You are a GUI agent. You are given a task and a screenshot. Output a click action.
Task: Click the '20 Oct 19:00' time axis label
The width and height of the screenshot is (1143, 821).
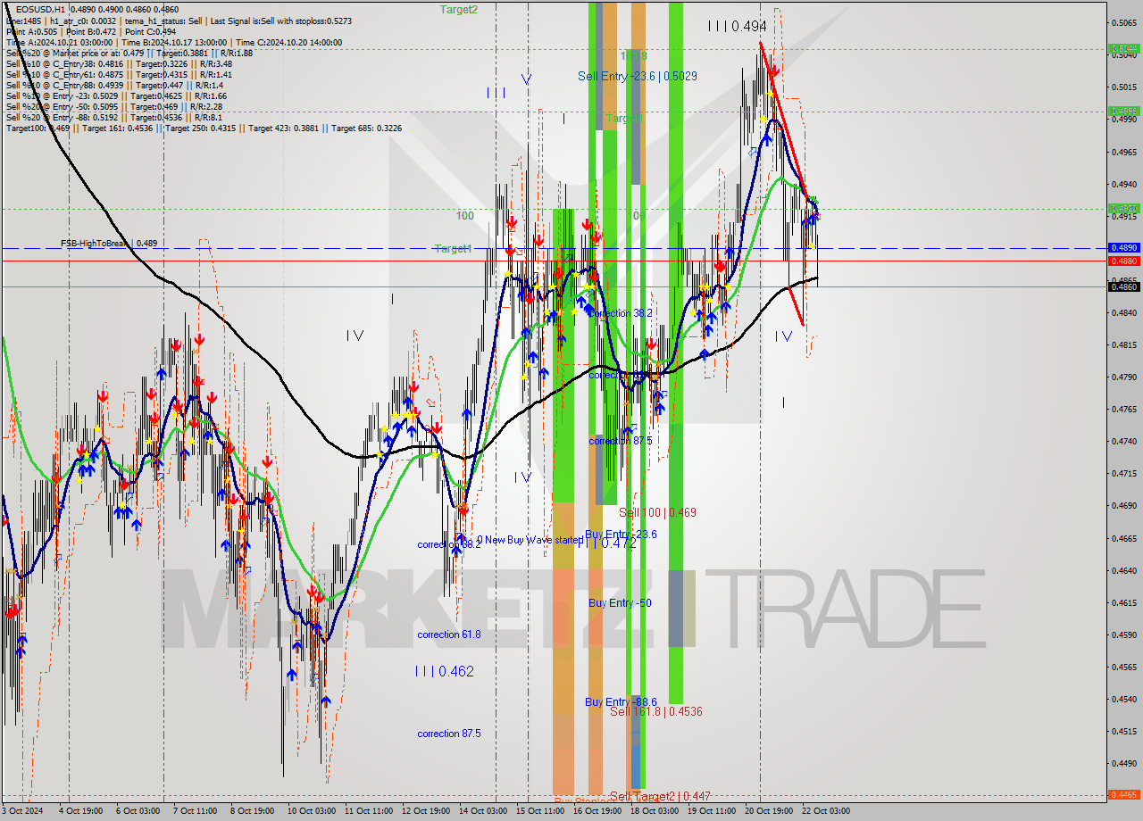point(768,811)
